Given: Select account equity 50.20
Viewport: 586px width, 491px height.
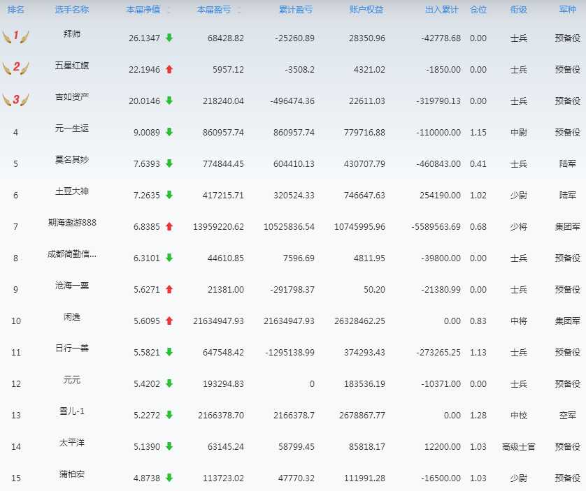Looking at the screenshot, I should pos(375,290).
